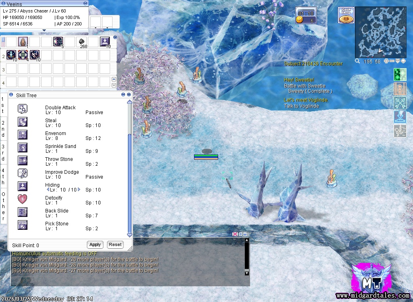
Task: Select the Back Slide skill icon
Action: click(23, 212)
